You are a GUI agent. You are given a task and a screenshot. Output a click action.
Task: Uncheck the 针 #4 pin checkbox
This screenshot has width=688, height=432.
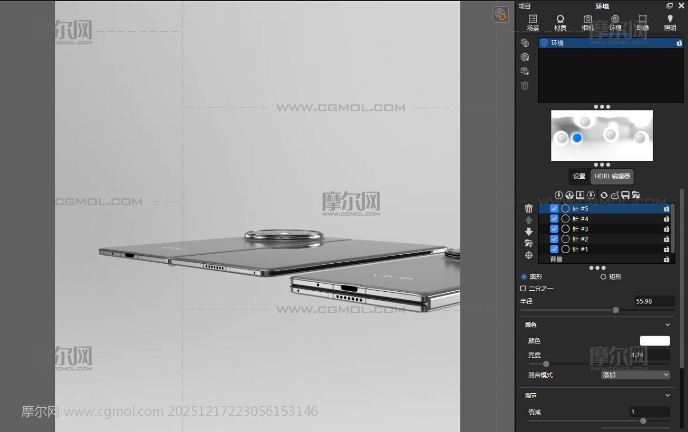click(554, 219)
